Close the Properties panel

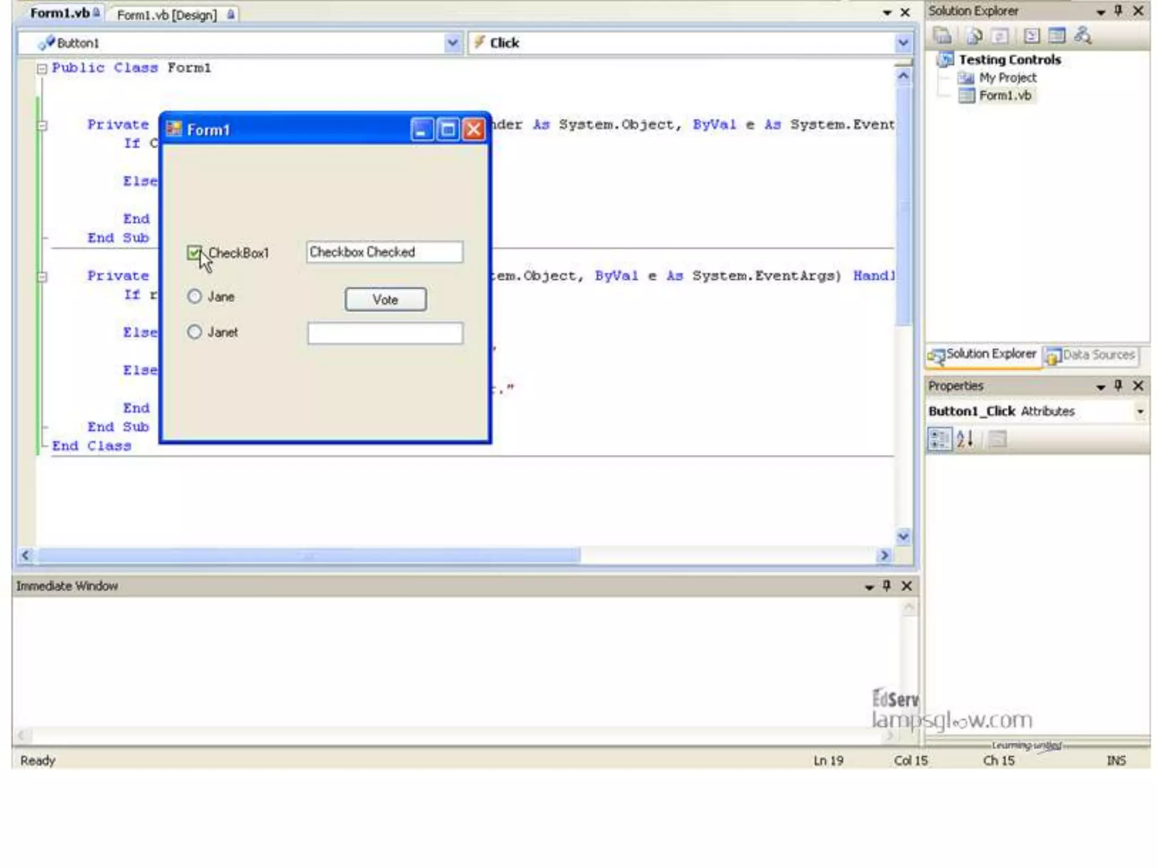[1138, 385]
